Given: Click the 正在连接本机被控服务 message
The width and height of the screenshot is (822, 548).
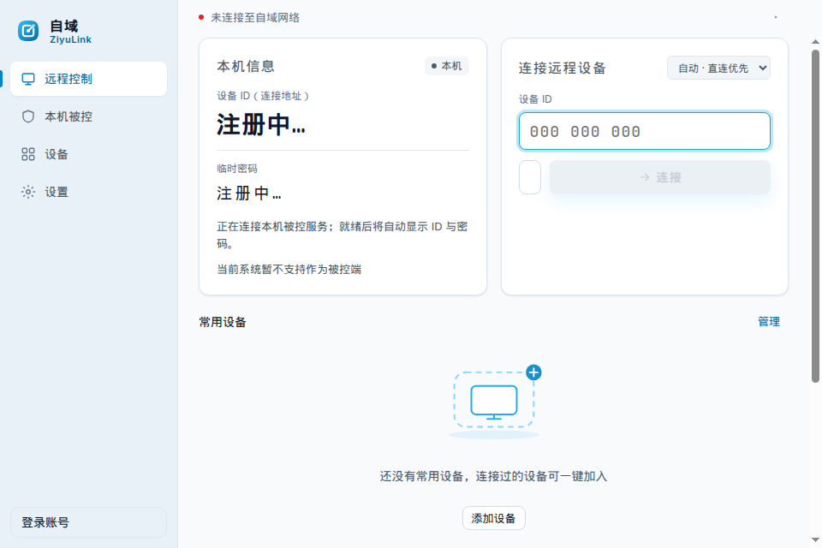Looking at the screenshot, I should [342, 235].
